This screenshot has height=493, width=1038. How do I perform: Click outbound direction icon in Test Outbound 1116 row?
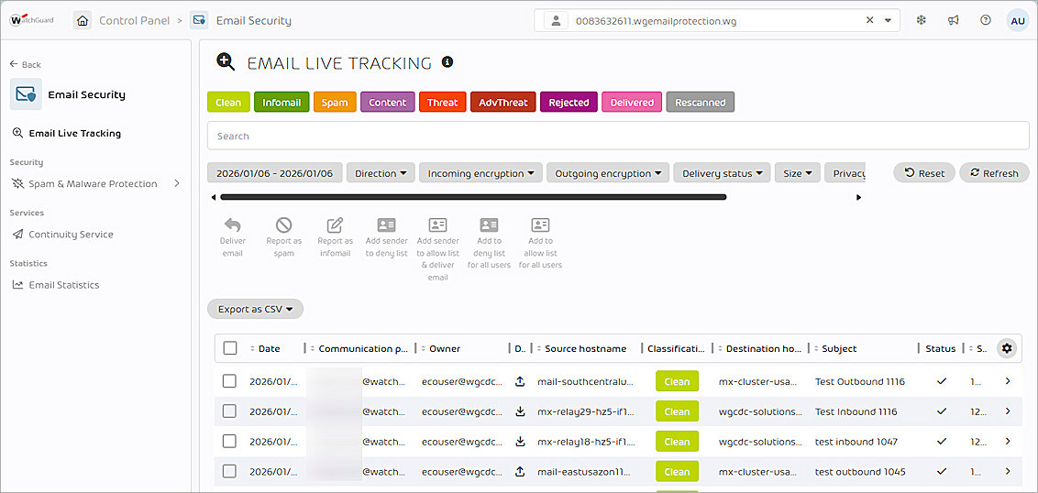click(x=520, y=381)
